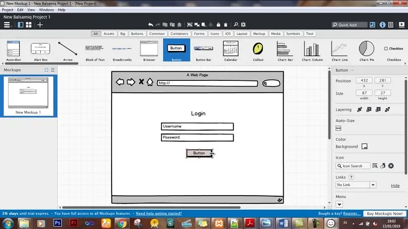
Task: Expand the Menu dropdown arrow
Action: tap(339, 204)
